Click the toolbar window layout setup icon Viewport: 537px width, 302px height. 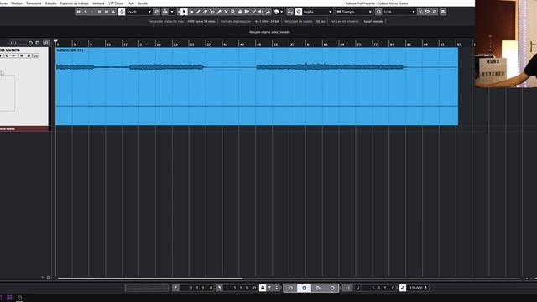coord(443,12)
